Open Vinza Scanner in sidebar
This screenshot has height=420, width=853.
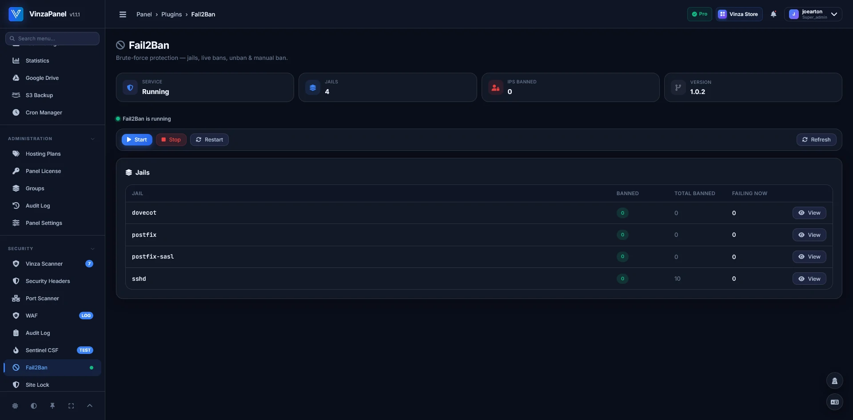(x=52, y=263)
